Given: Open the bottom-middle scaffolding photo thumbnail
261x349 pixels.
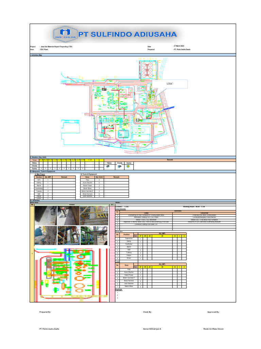Looking at the screenshot, I should (69, 236).
